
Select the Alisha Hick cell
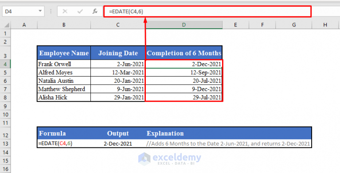pos(64,97)
